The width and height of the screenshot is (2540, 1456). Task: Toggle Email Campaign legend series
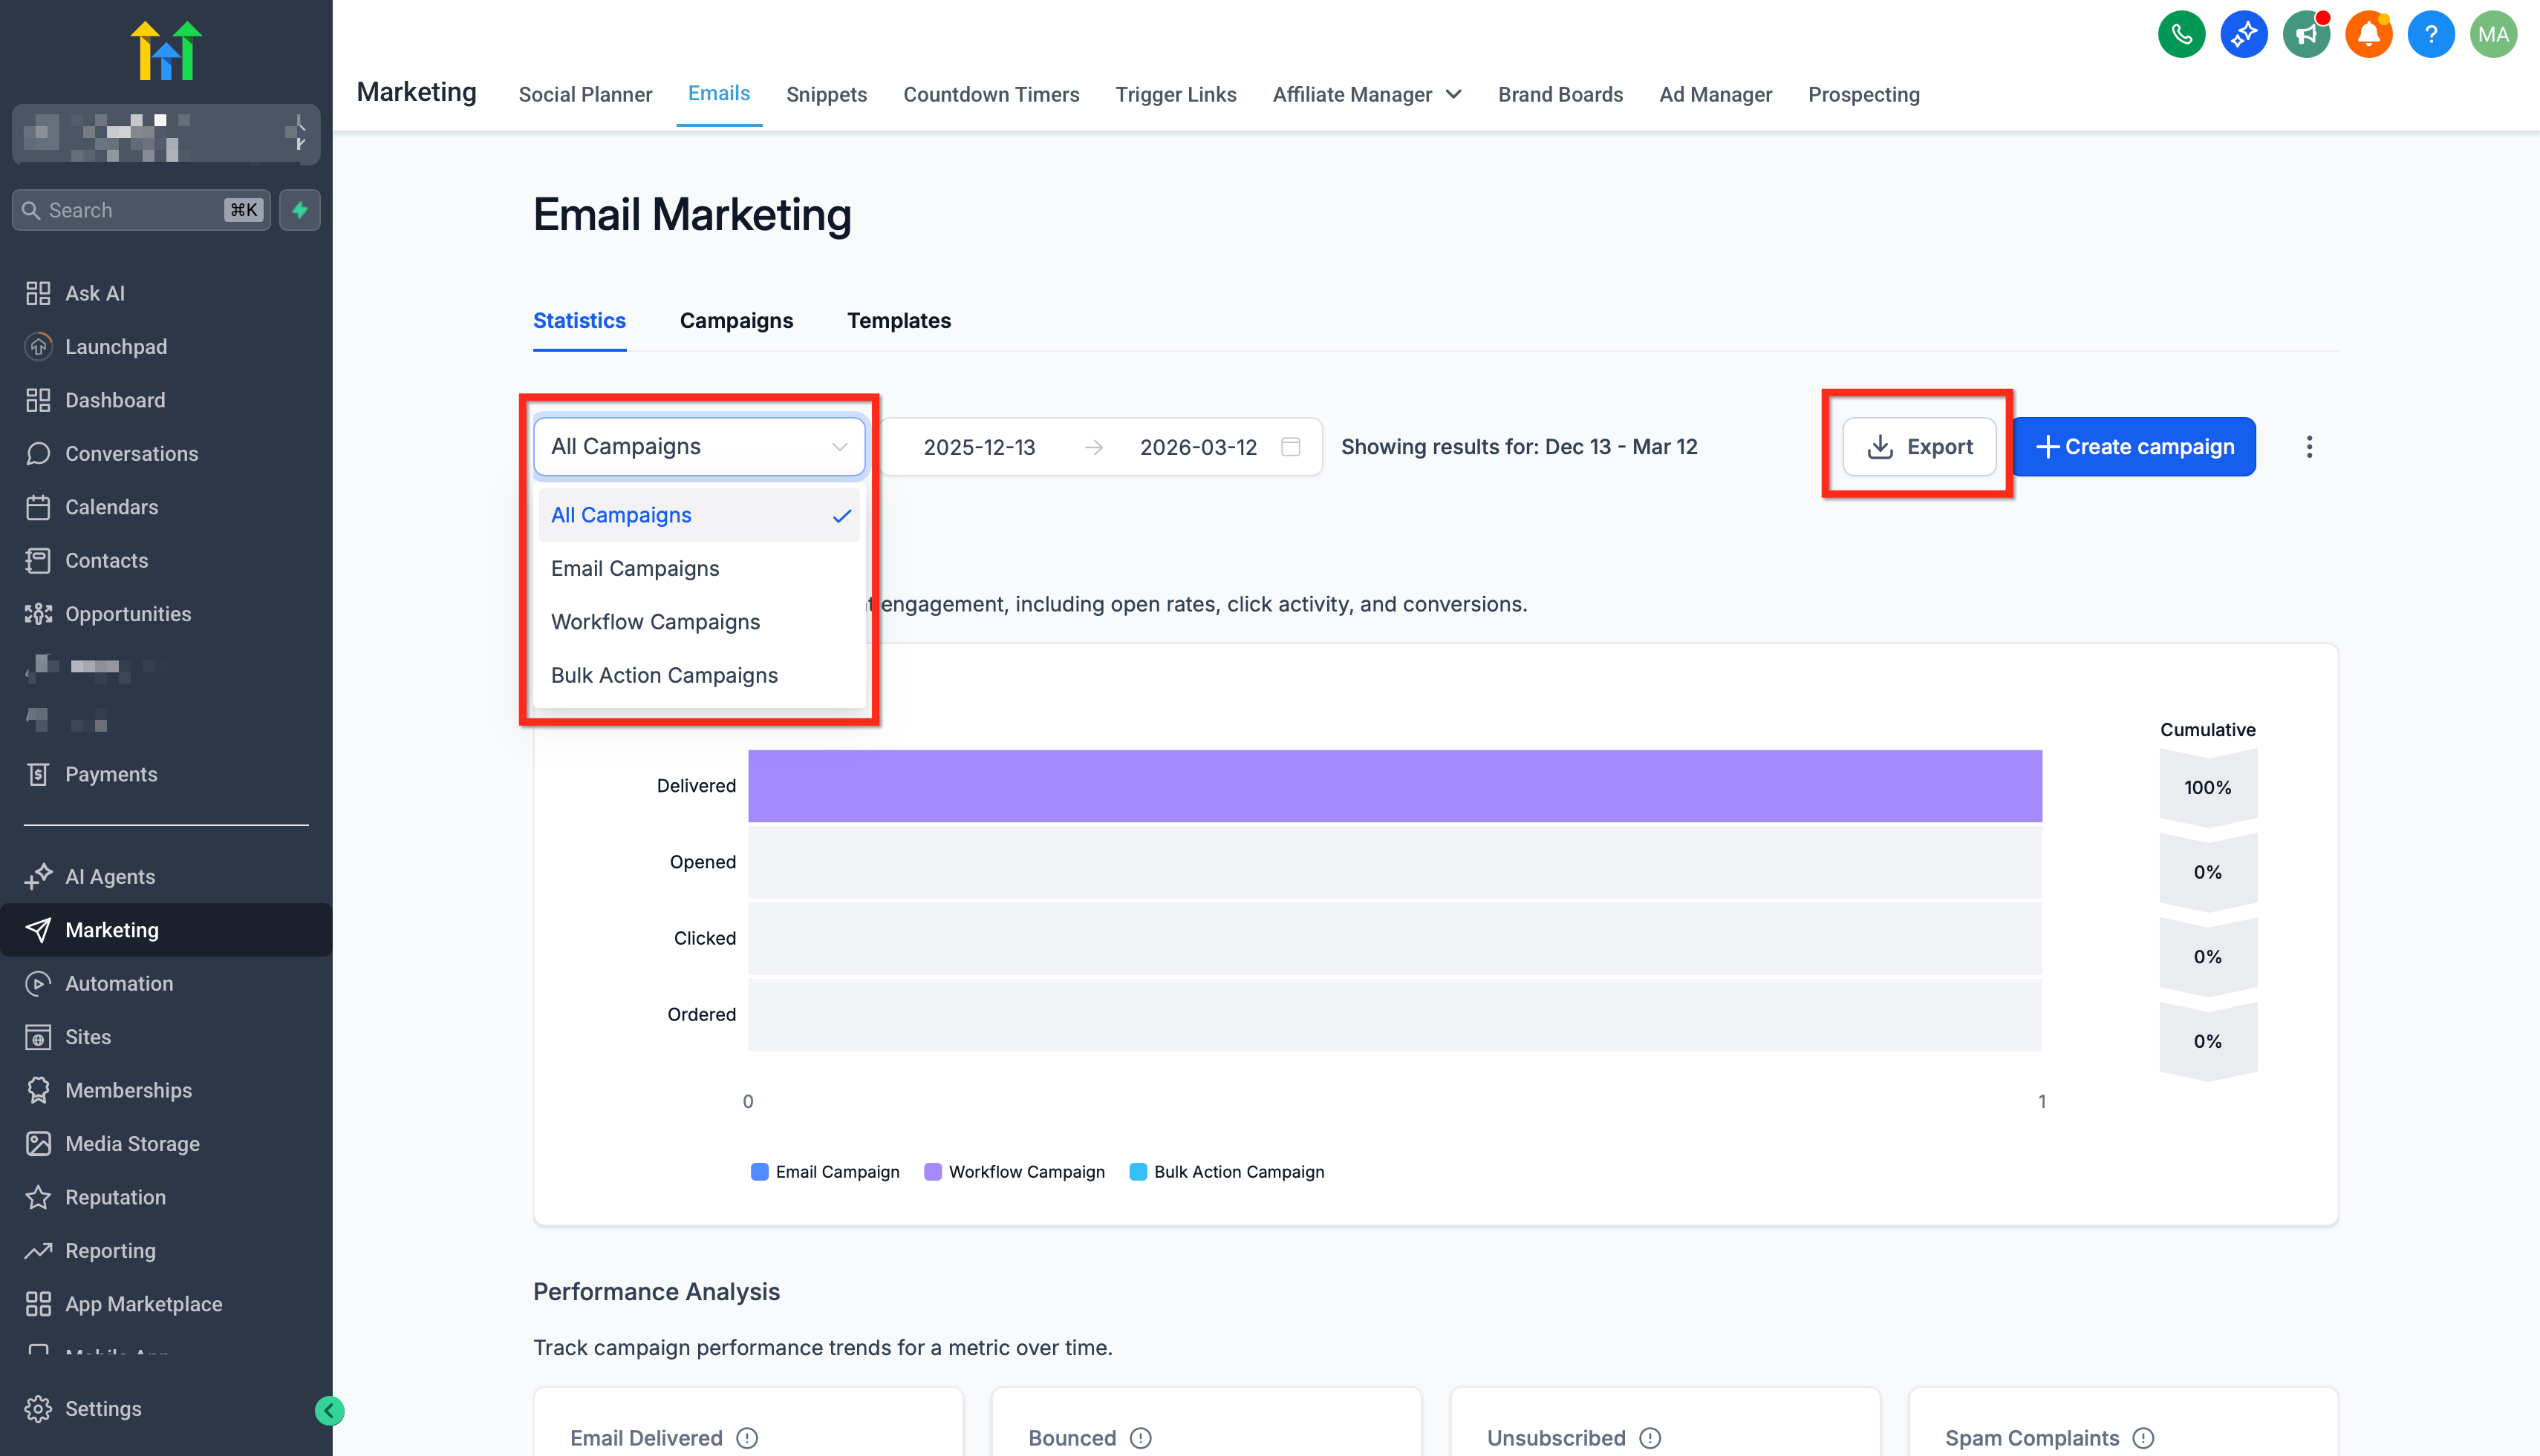[x=824, y=1172]
